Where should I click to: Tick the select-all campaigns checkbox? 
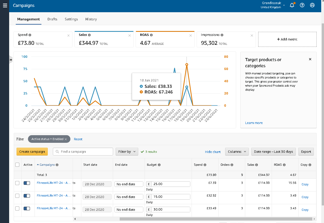(17, 165)
